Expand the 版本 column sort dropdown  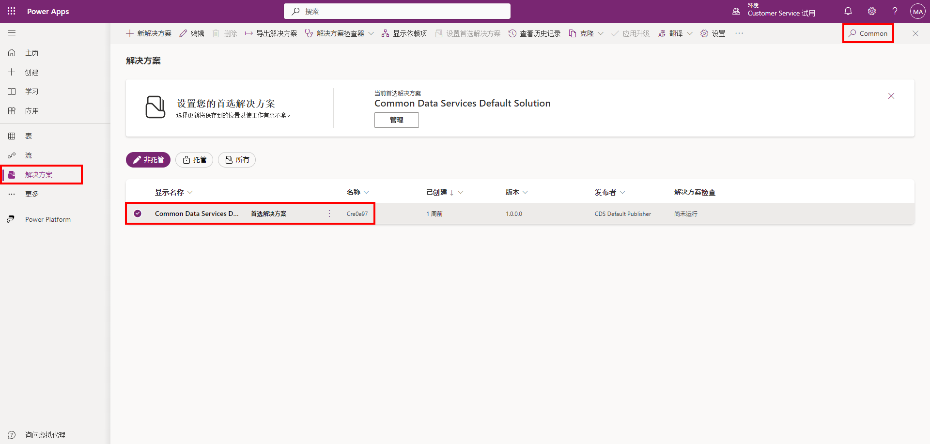point(525,192)
